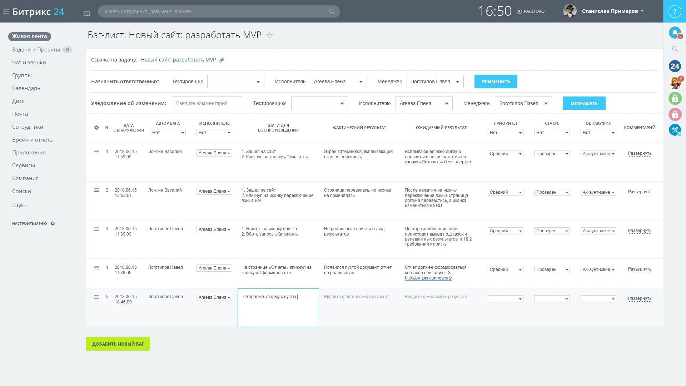Screen dimensions: 686x386
Task: Expand the Ещё sidebar item
Action: 19,205
